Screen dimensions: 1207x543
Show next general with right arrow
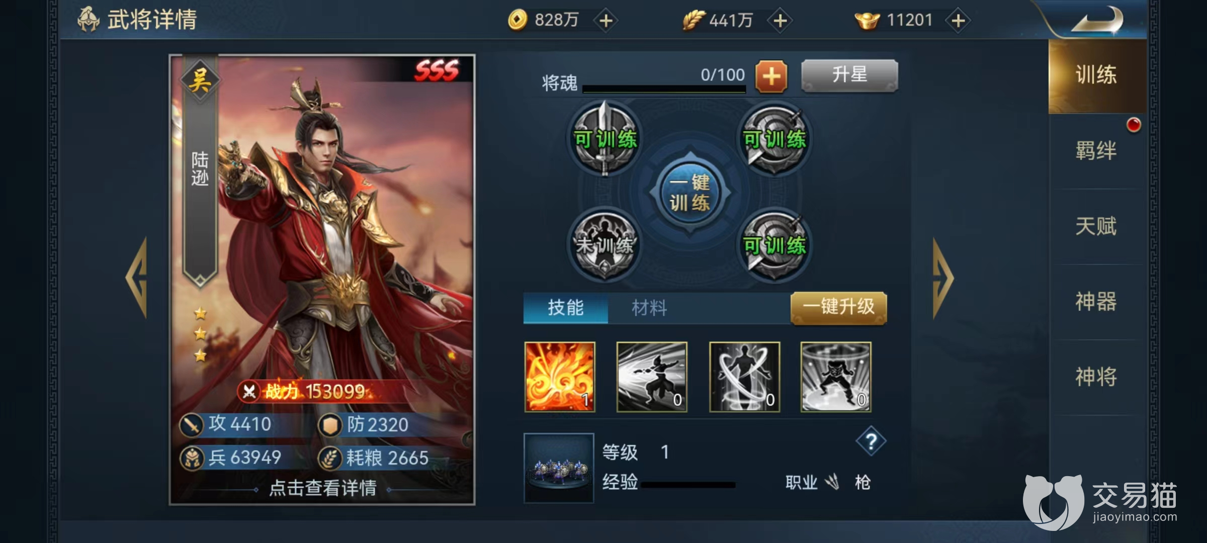click(943, 278)
